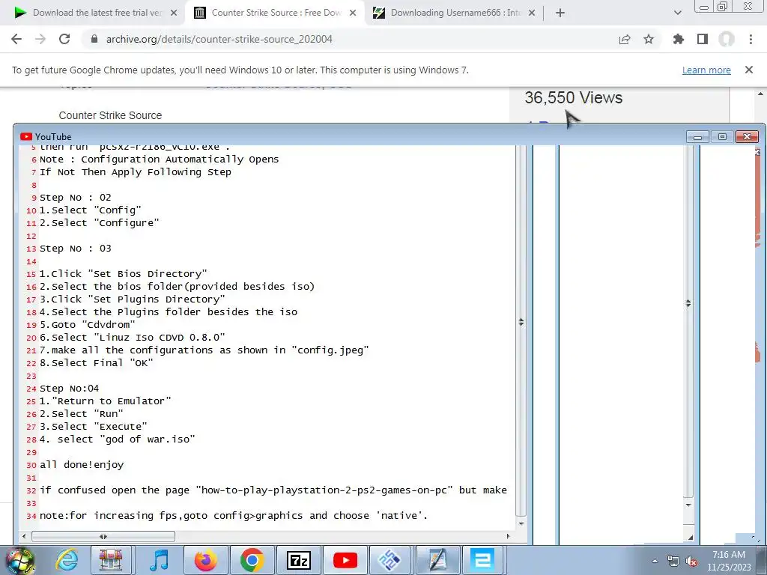Screen dimensions: 767x575
Task: Show hidden system tray icons
Action: point(655,561)
